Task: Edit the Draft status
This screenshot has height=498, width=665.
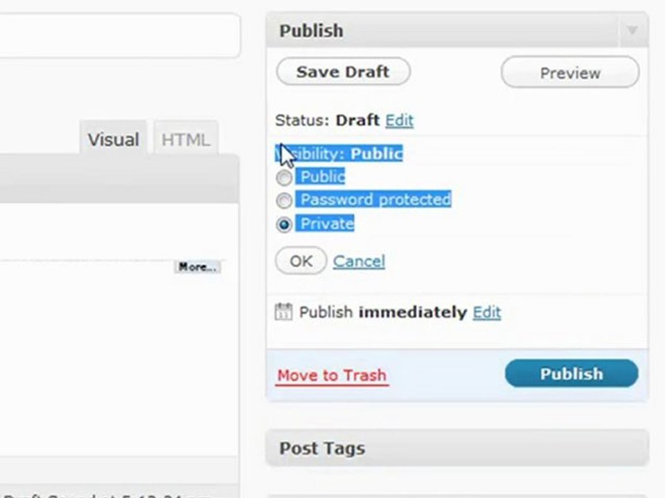Action: (399, 120)
